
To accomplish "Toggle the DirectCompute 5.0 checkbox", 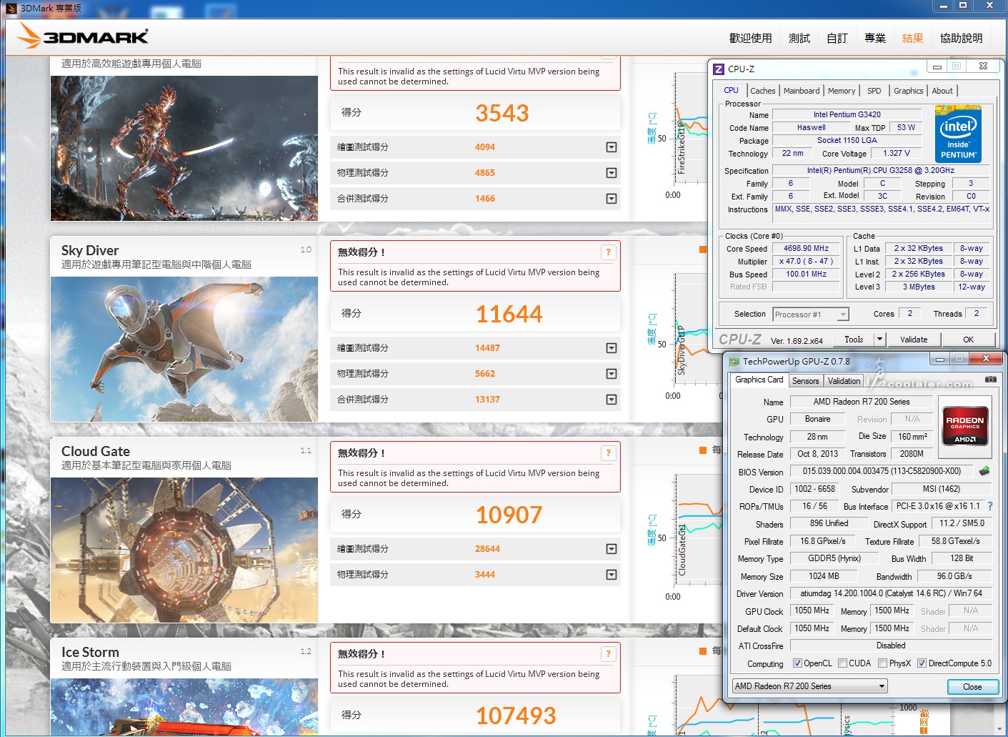I will point(922,663).
